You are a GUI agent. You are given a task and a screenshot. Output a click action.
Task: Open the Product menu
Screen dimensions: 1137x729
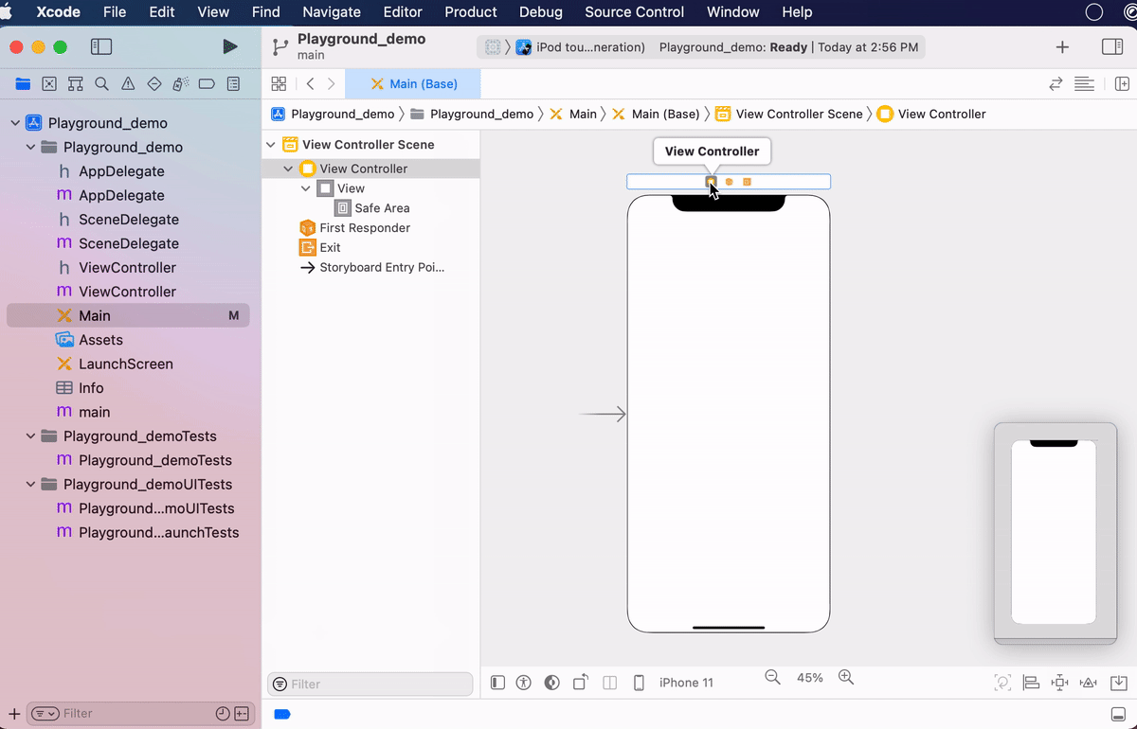point(471,12)
